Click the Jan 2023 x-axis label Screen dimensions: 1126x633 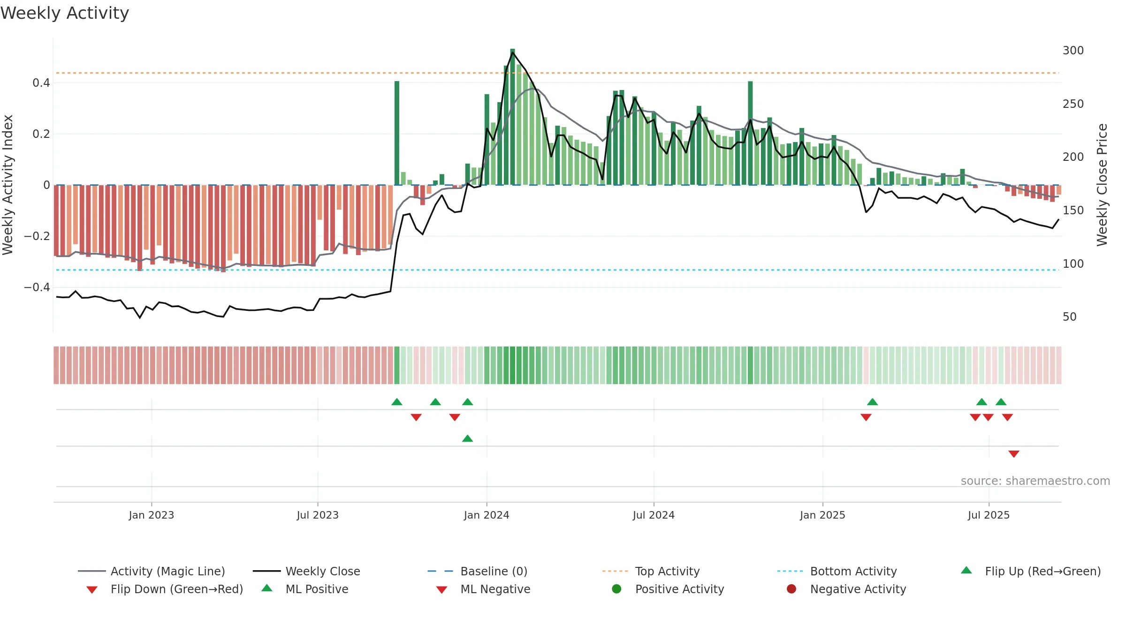click(152, 515)
